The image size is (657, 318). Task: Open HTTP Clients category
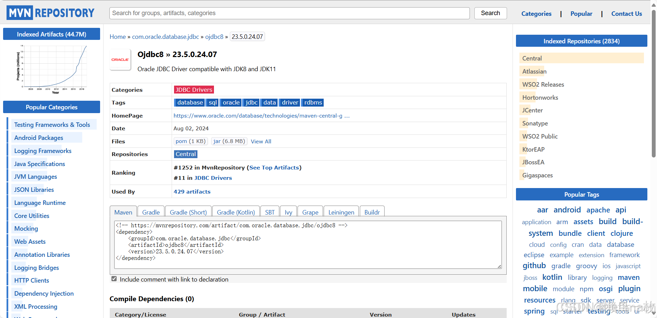(x=32, y=281)
